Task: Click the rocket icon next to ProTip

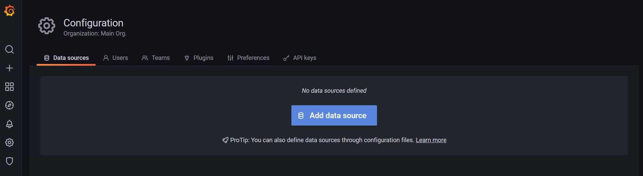Action: coord(225,140)
